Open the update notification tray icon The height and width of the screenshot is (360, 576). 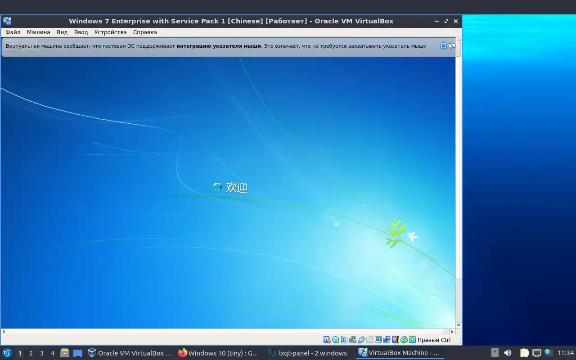(548, 352)
